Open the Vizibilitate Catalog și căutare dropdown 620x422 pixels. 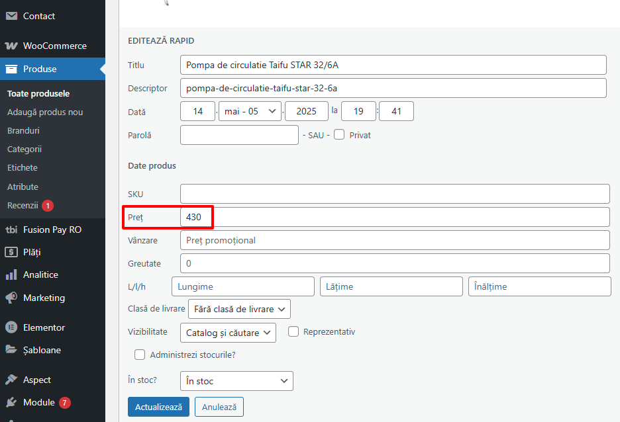[228, 333]
